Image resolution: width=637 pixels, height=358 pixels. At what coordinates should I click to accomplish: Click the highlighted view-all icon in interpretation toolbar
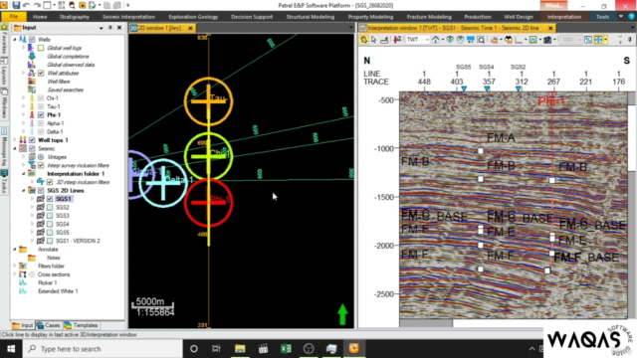coord(598,40)
